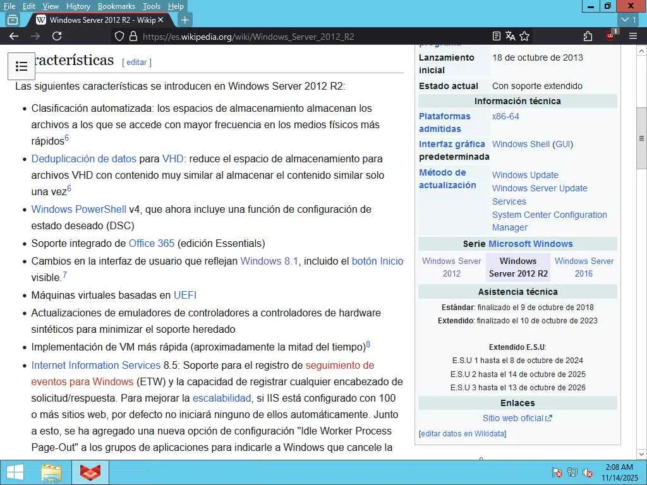
Task: Open the taskbar clock showing 2:08 AM
Action: pyautogui.click(x=619, y=472)
